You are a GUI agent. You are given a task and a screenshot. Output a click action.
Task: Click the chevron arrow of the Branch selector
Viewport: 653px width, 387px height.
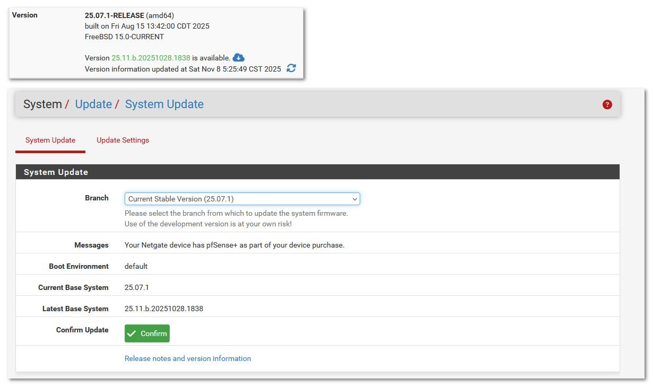click(x=354, y=199)
